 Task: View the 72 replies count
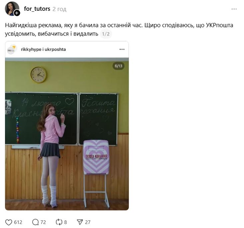click(43, 222)
